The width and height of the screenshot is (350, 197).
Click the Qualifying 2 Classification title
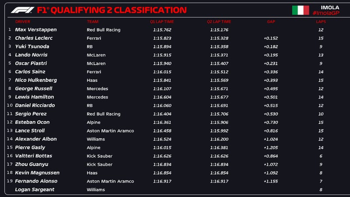[112, 10]
